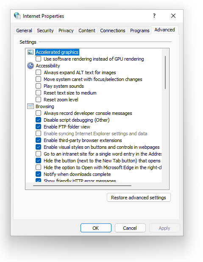Enable Always record developer console messages
203x262 pixels.
[39, 113]
